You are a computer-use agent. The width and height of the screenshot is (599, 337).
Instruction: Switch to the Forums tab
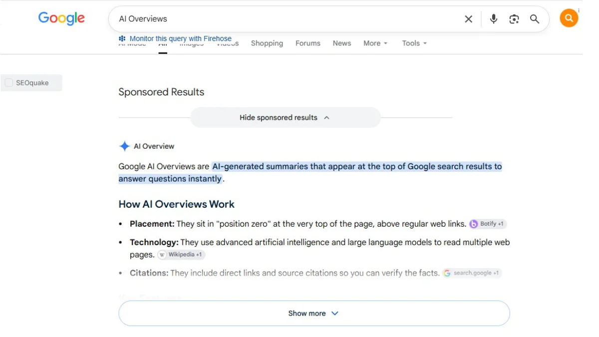pyautogui.click(x=308, y=43)
